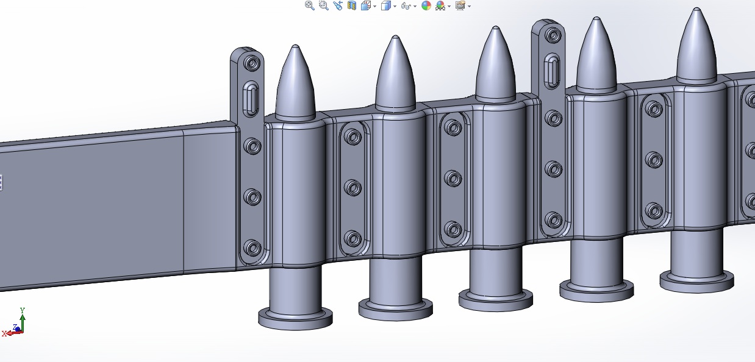Click the Zoom to Fit icon

[310, 5]
